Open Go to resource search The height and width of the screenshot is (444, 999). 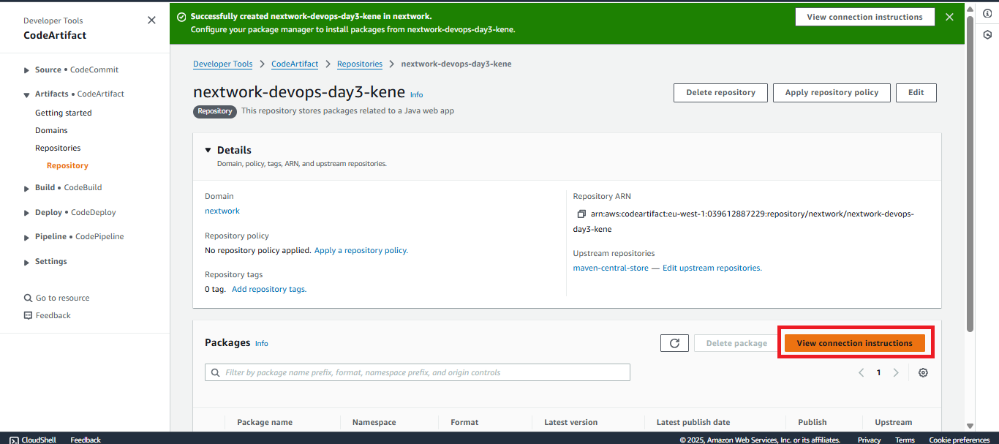click(x=57, y=298)
